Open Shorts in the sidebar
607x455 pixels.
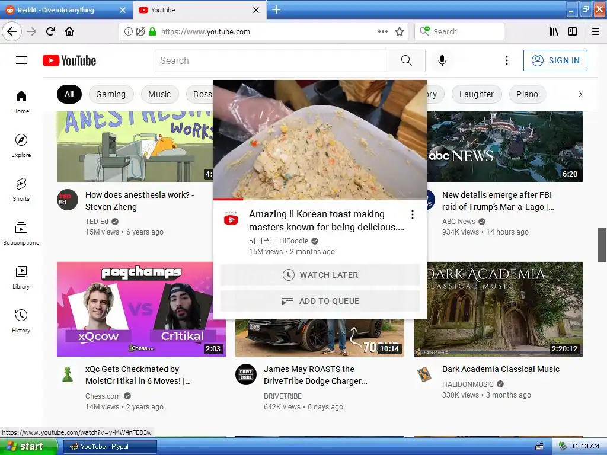(x=21, y=190)
